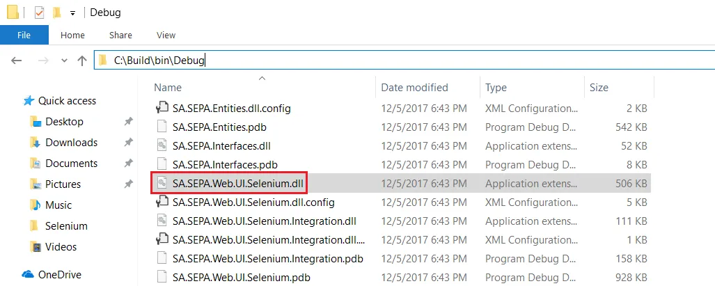
Task: Open the View ribbon tab
Action: (x=166, y=35)
